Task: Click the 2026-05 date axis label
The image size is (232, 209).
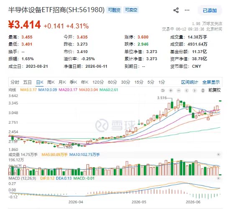Action: pos(139,202)
